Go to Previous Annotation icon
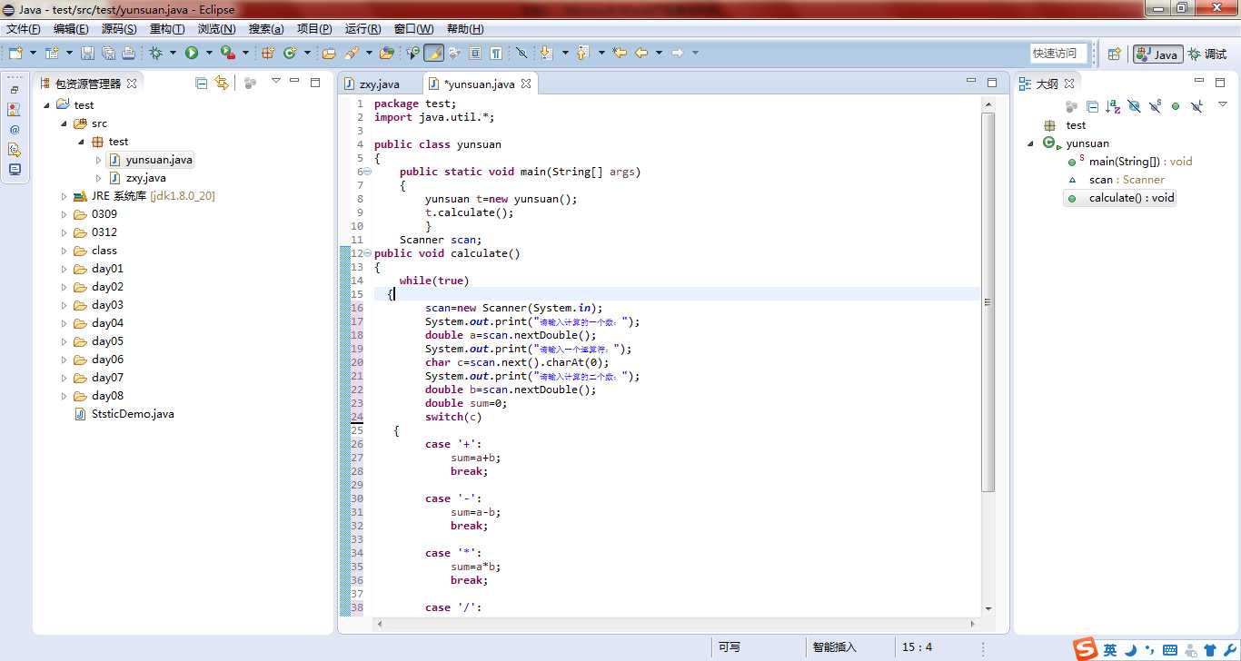 [581, 53]
